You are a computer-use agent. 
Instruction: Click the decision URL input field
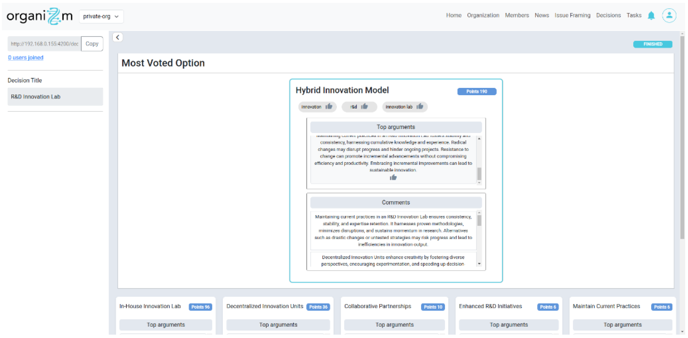pos(44,44)
